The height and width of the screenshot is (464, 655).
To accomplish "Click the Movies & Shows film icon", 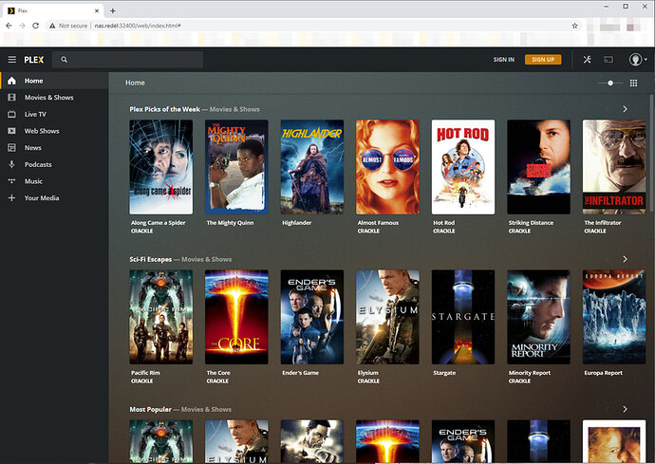I will point(11,98).
